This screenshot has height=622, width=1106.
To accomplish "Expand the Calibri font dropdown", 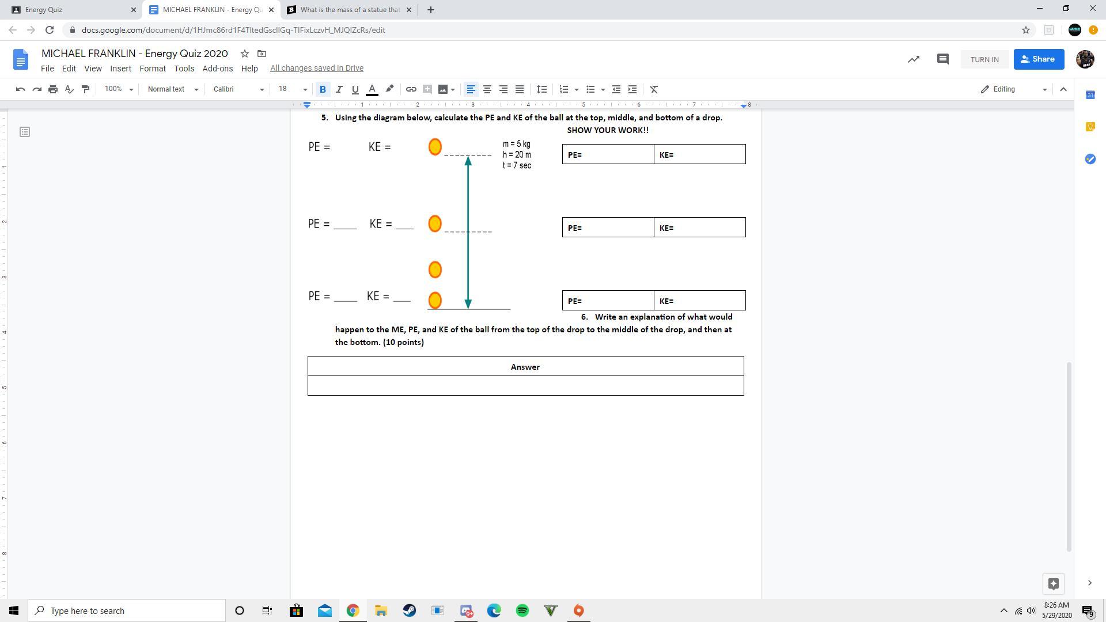I will tap(238, 89).
